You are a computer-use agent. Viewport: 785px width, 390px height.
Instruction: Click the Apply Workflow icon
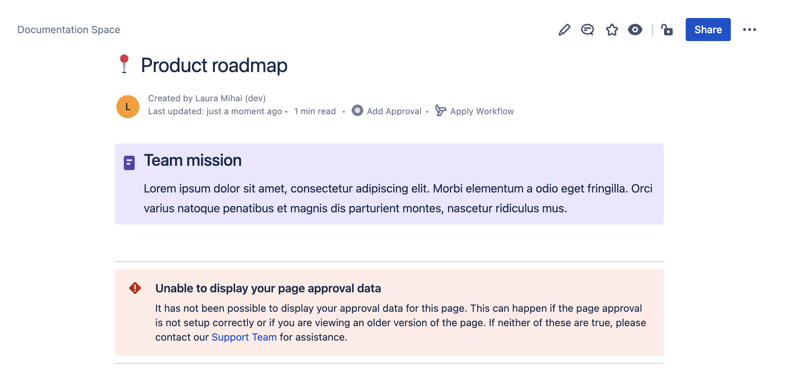click(440, 111)
